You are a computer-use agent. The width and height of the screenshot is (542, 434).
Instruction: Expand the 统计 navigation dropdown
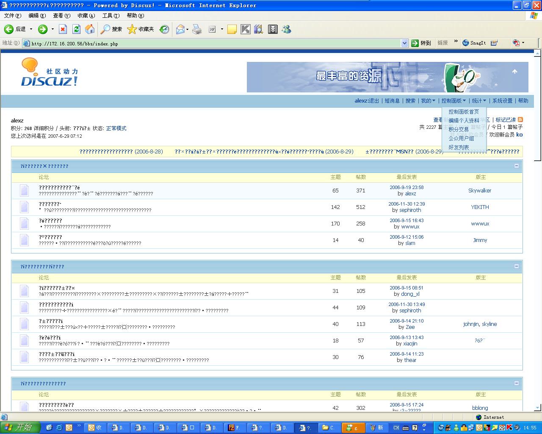pyautogui.click(x=479, y=101)
